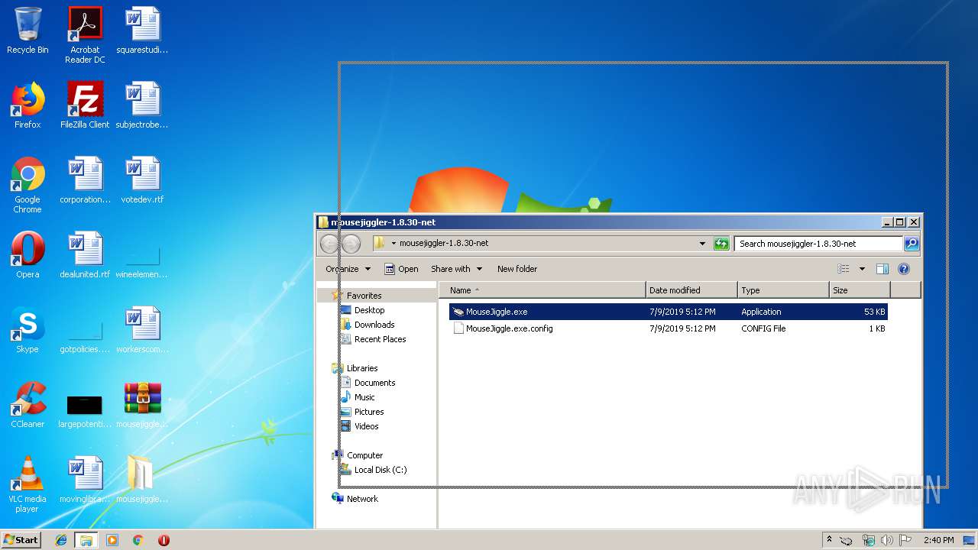Open the Documents library
Screen dimensions: 978x550
click(374, 383)
